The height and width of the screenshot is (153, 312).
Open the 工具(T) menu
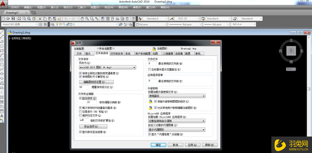tap(81, 7)
